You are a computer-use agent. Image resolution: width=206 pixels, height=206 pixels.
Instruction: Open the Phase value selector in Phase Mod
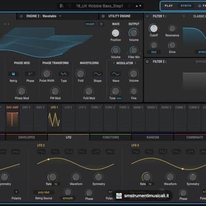pyautogui.click(x=30, y=74)
